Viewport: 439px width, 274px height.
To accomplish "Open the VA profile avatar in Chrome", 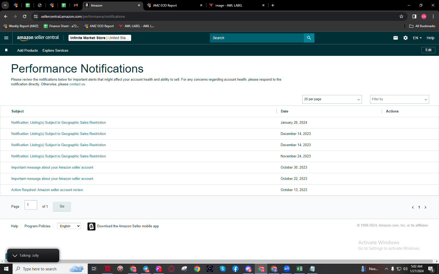I will point(424,16).
